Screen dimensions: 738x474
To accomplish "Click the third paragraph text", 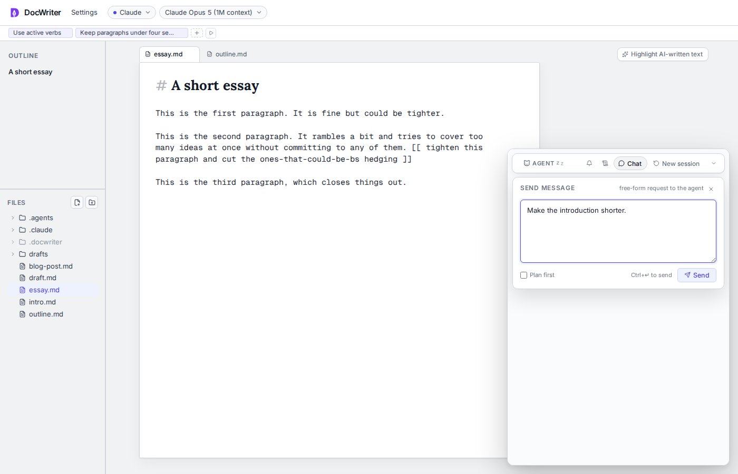I will (281, 182).
